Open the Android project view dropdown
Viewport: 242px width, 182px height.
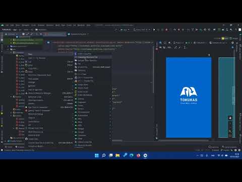(x=12, y=34)
